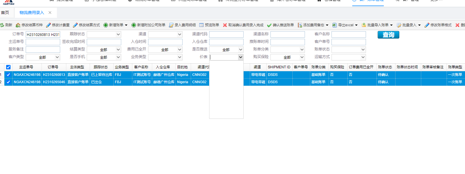The height and width of the screenshot is (174, 465).
Task: Open 录入费用明细 via its icon
Action: [171, 25]
